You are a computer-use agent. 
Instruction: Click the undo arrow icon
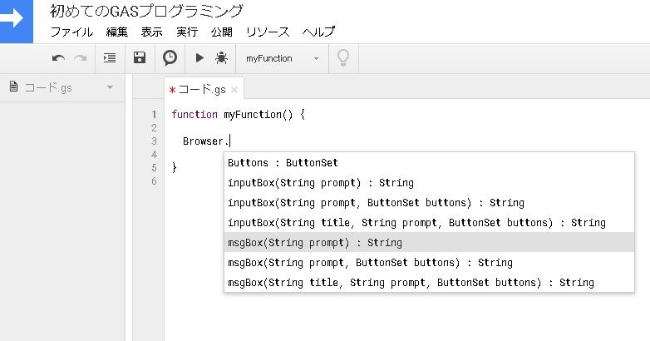[58, 58]
